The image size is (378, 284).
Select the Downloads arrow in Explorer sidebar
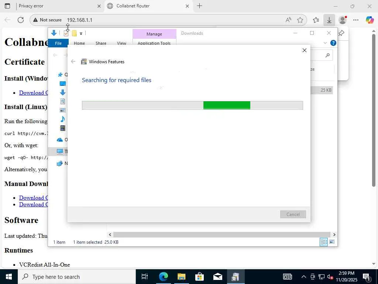coord(63,92)
